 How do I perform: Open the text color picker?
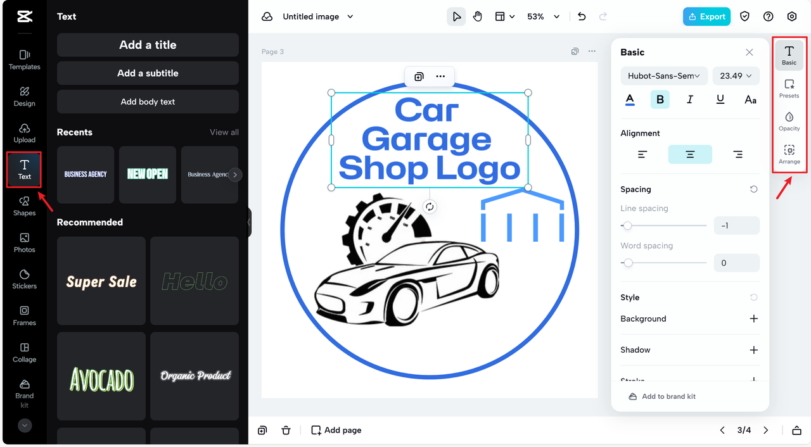(630, 99)
